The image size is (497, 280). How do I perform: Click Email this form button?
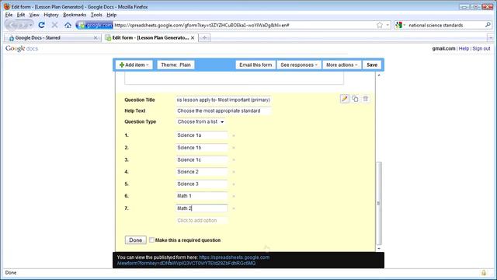(255, 65)
